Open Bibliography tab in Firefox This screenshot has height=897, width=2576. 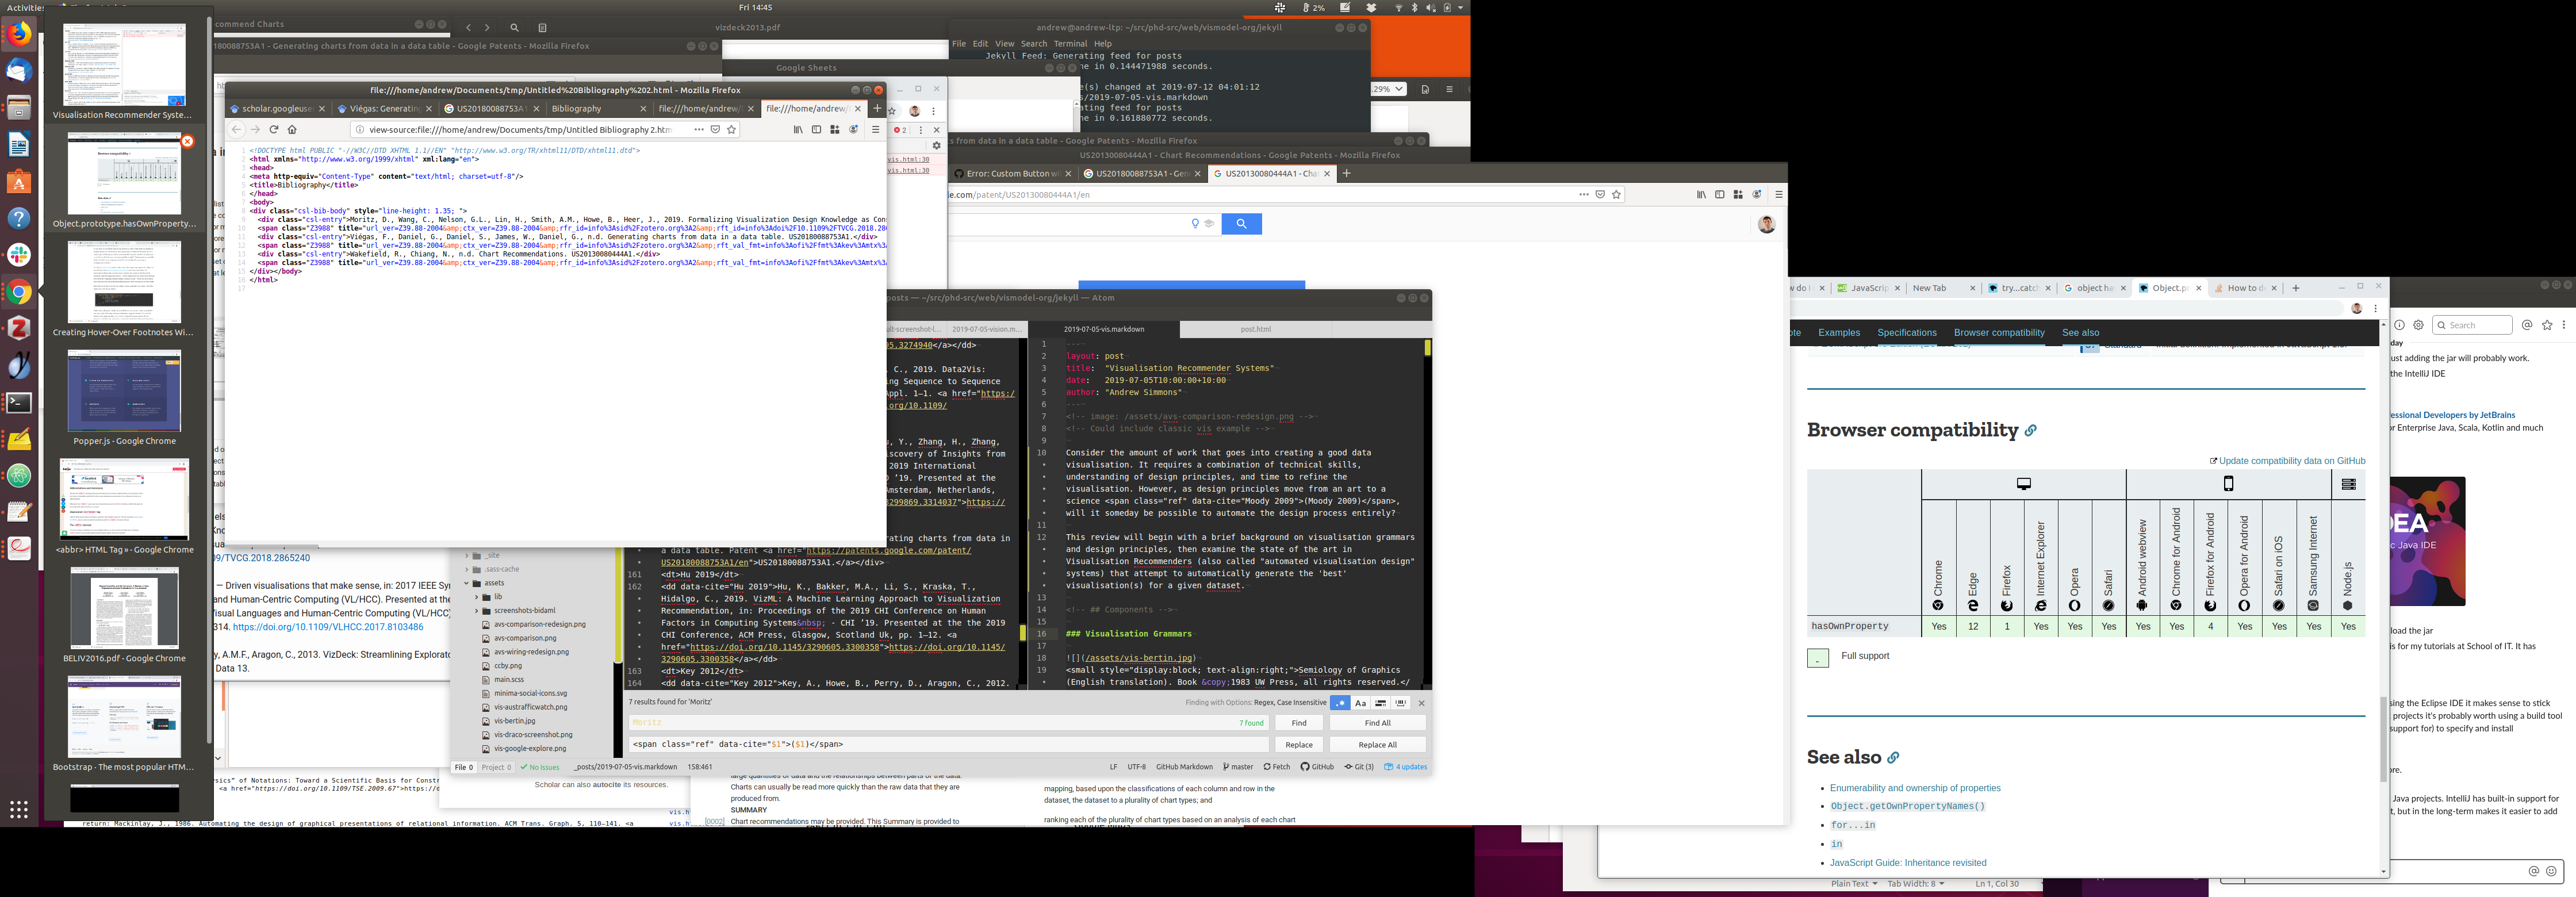[577, 109]
